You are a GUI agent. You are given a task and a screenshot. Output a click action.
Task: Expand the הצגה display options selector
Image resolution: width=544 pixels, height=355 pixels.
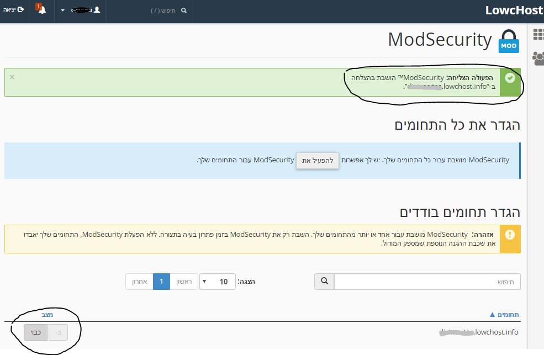(217, 282)
